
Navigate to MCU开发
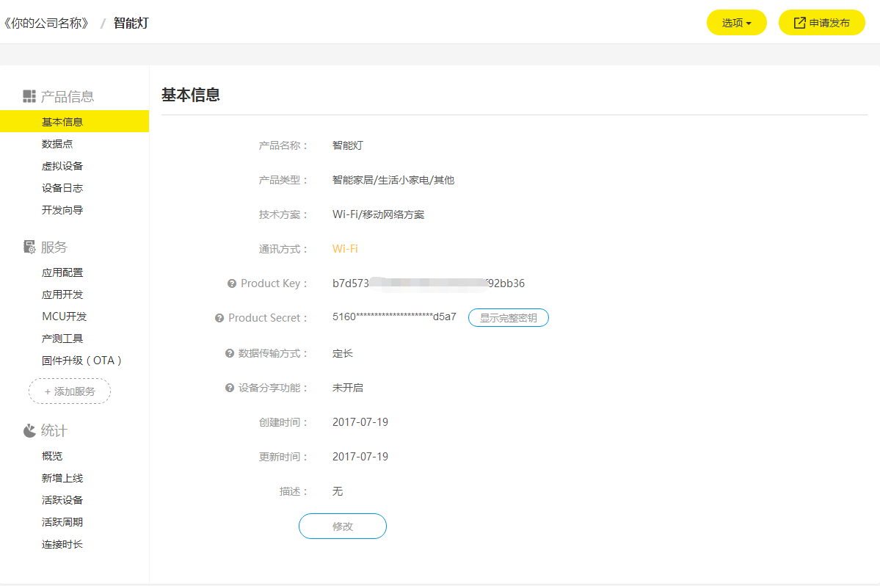pyautogui.click(x=65, y=316)
